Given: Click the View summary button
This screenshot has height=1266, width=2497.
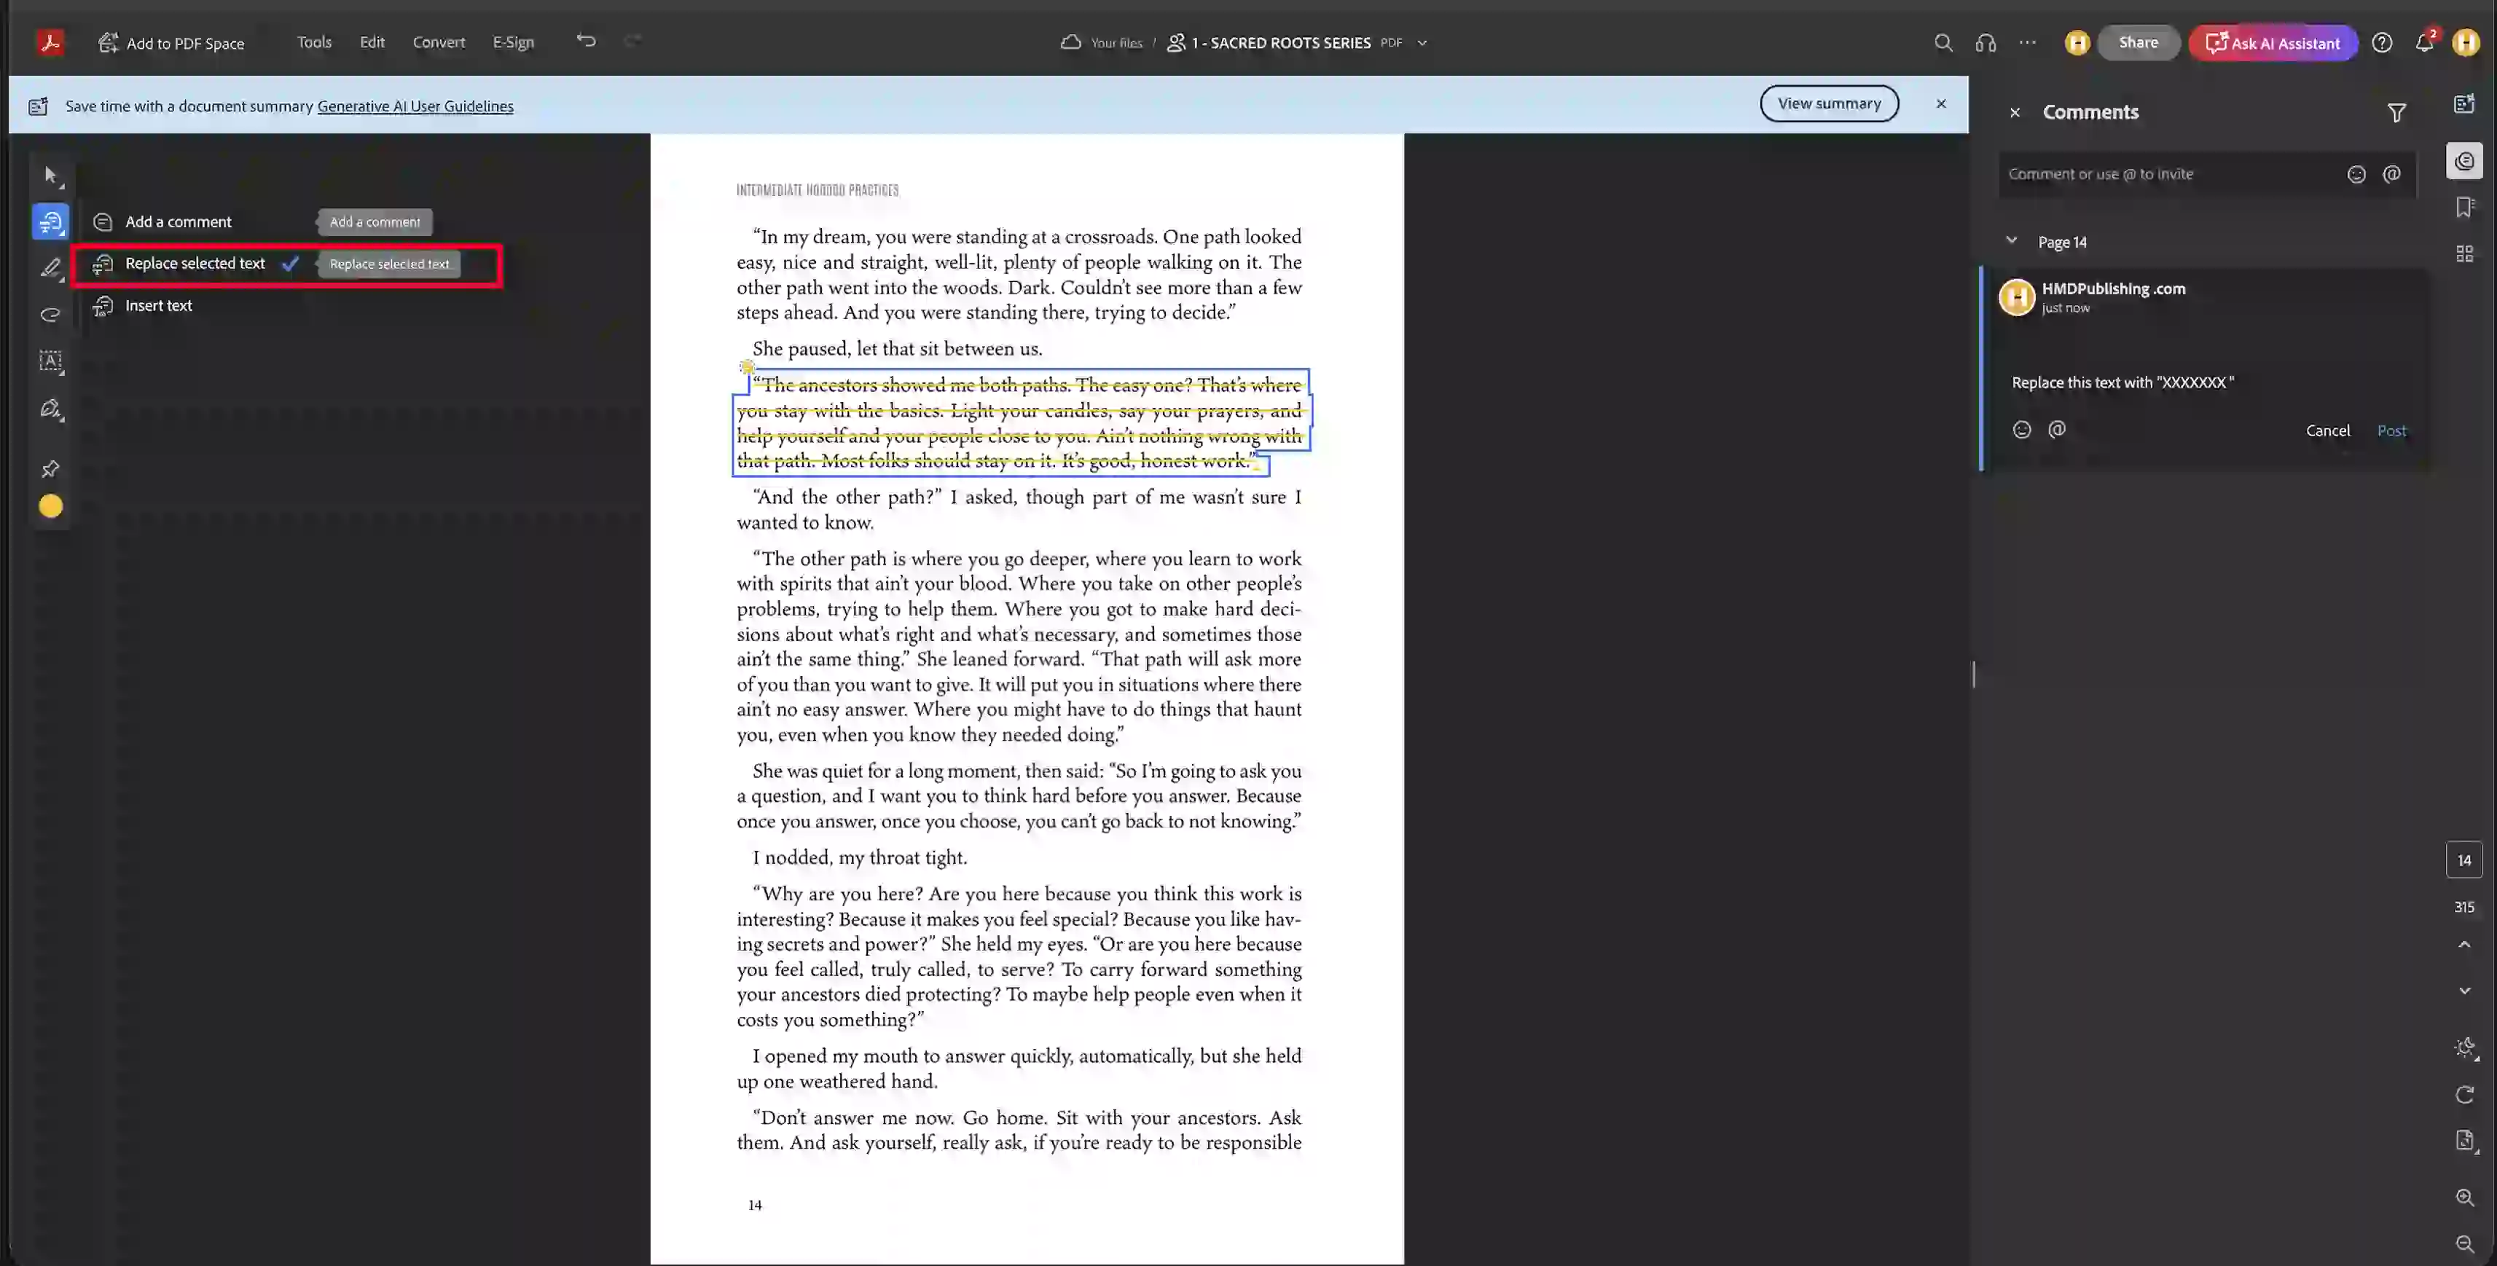Looking at the screenshot, I should click(x=1828, y=103).
